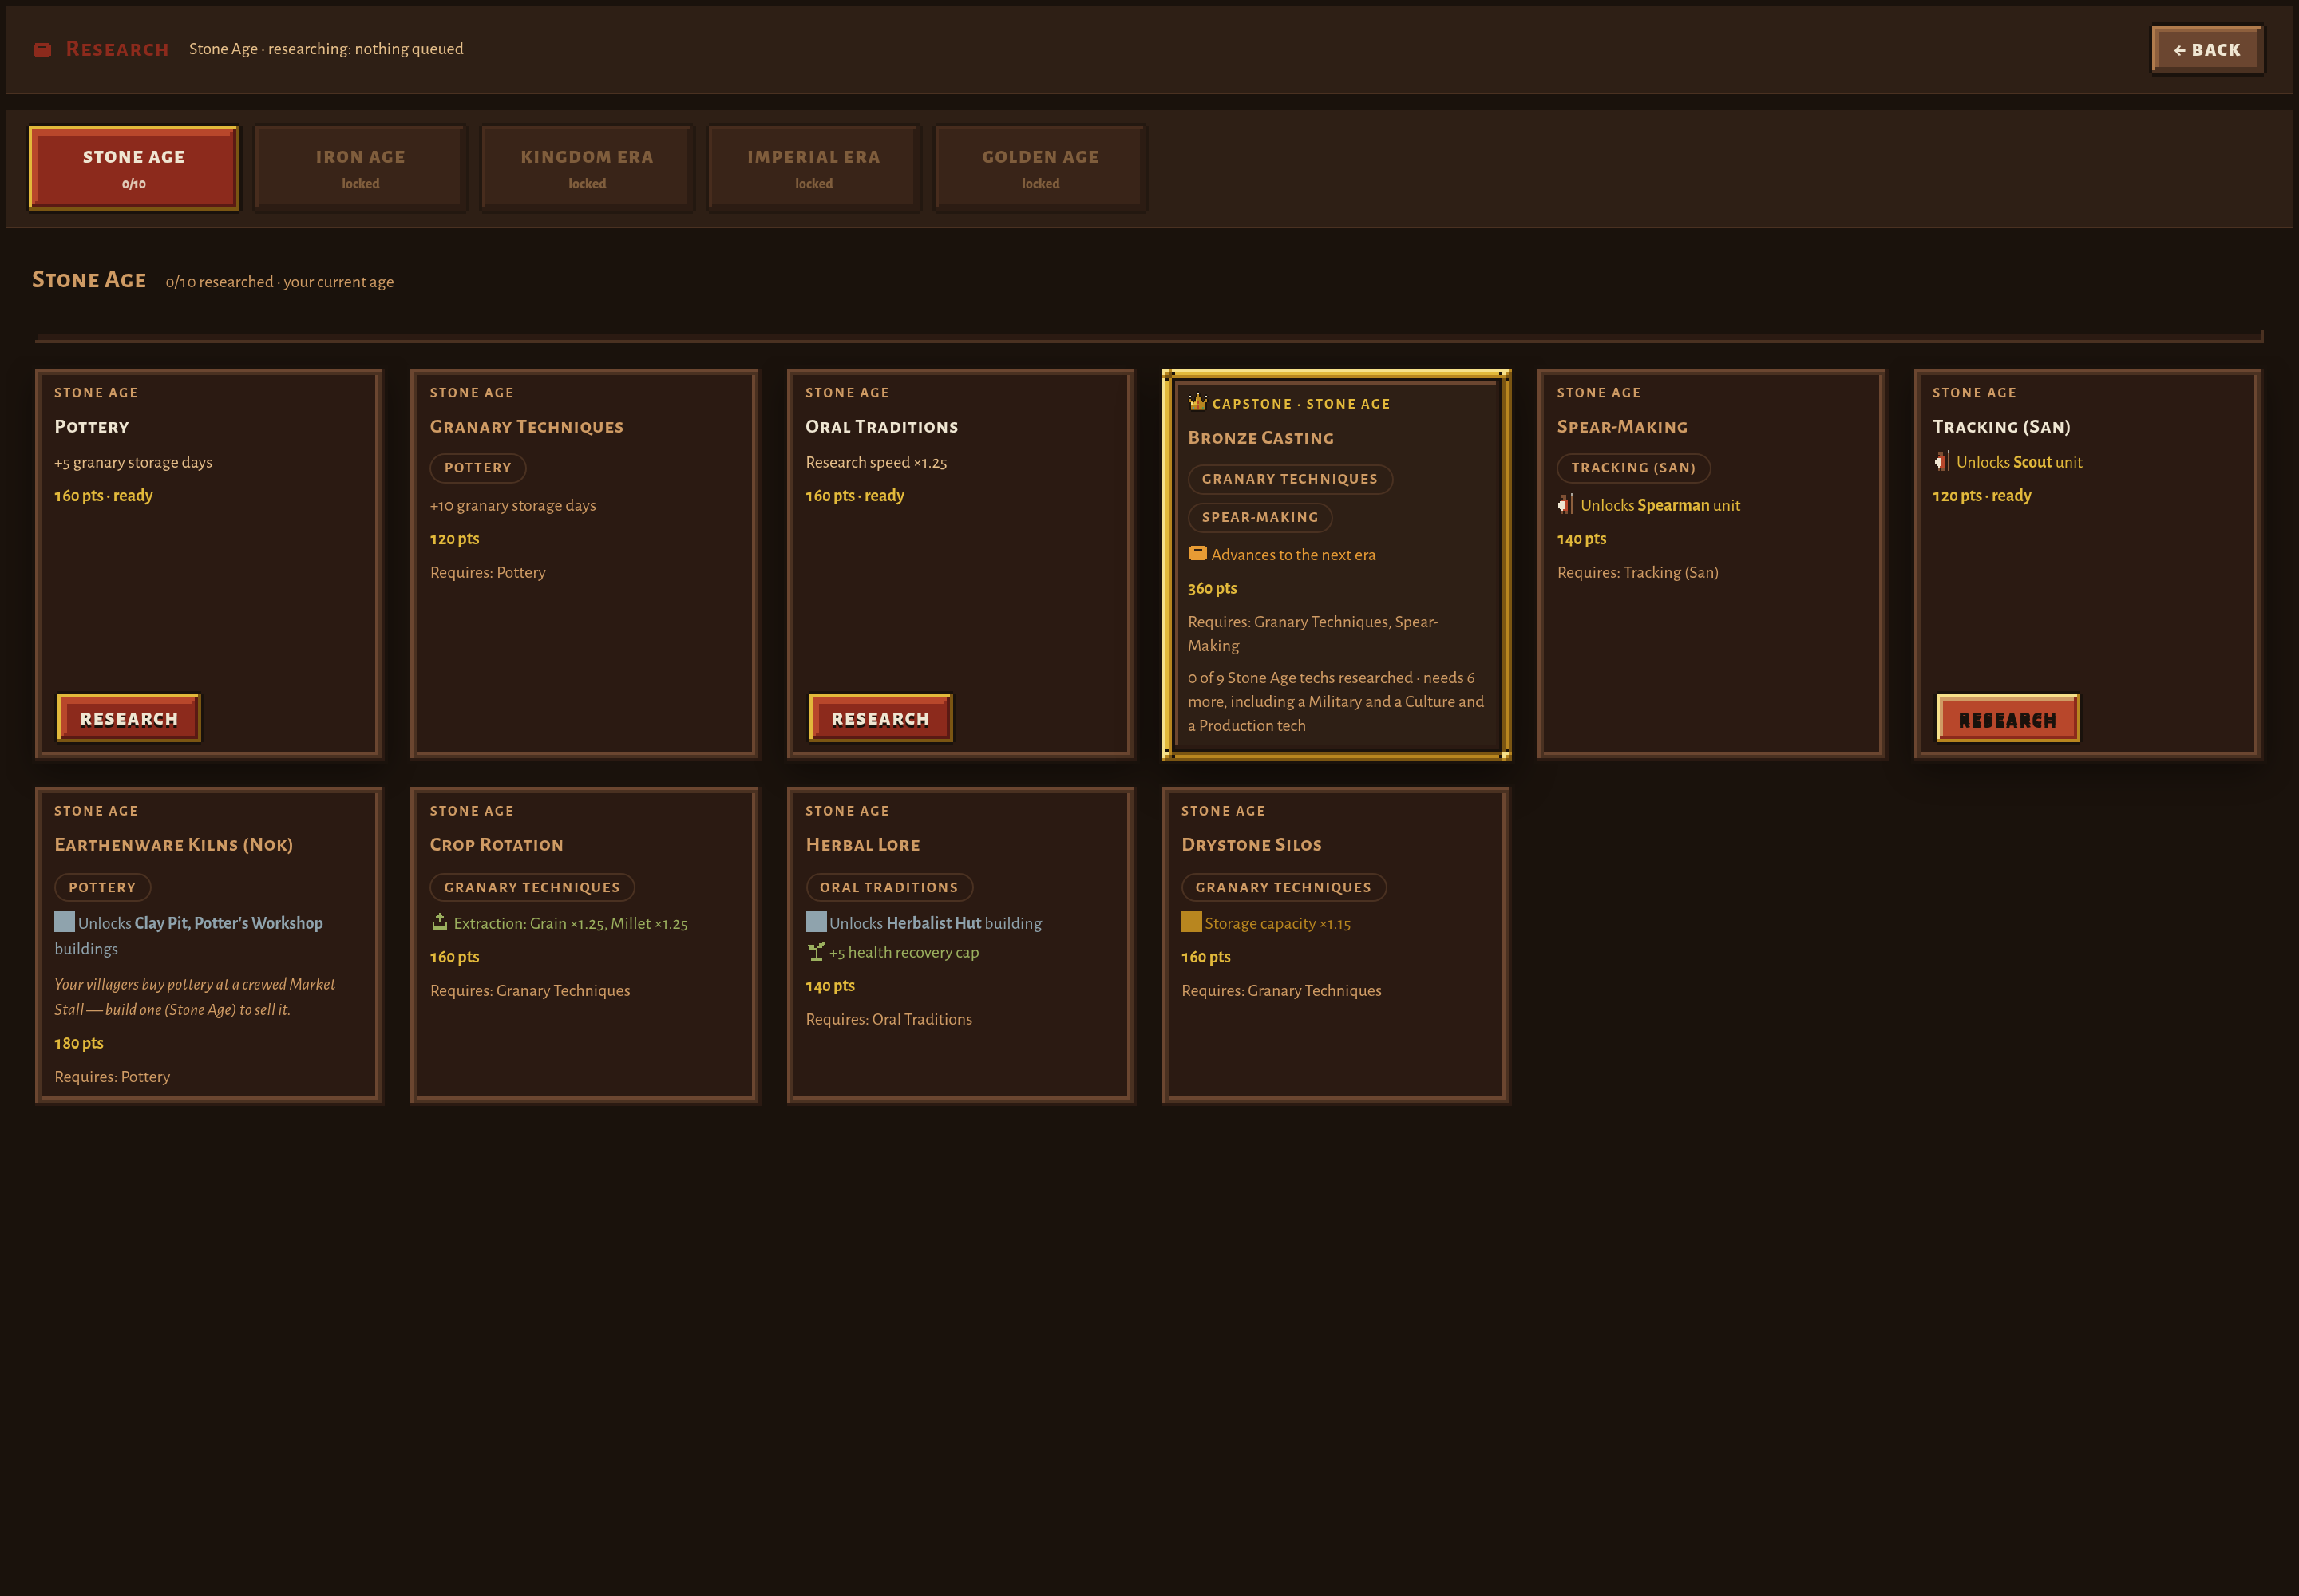Open the Imperial Era tab

click(x=813, y=168)
